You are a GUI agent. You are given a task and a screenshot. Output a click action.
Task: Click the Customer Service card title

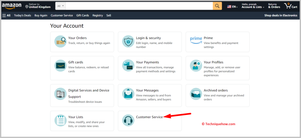pos(149,117)
